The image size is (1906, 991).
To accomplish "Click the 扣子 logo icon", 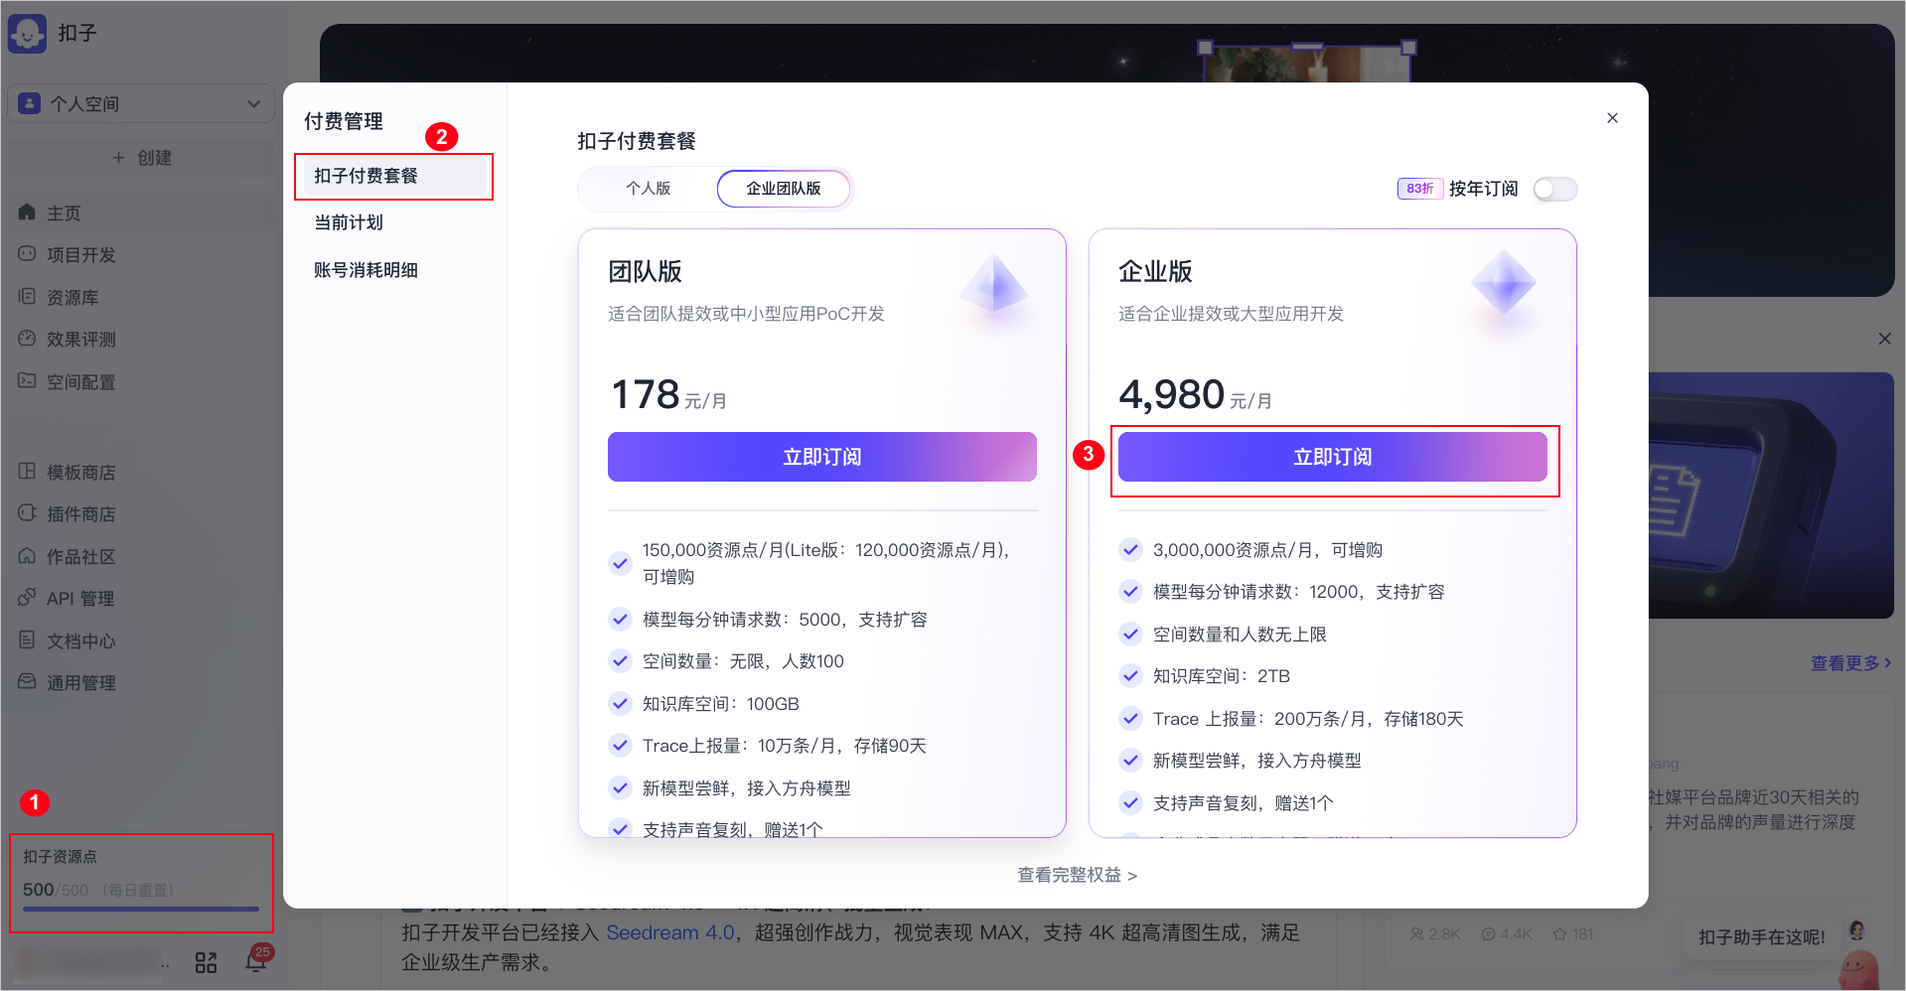I will point(27,34).
